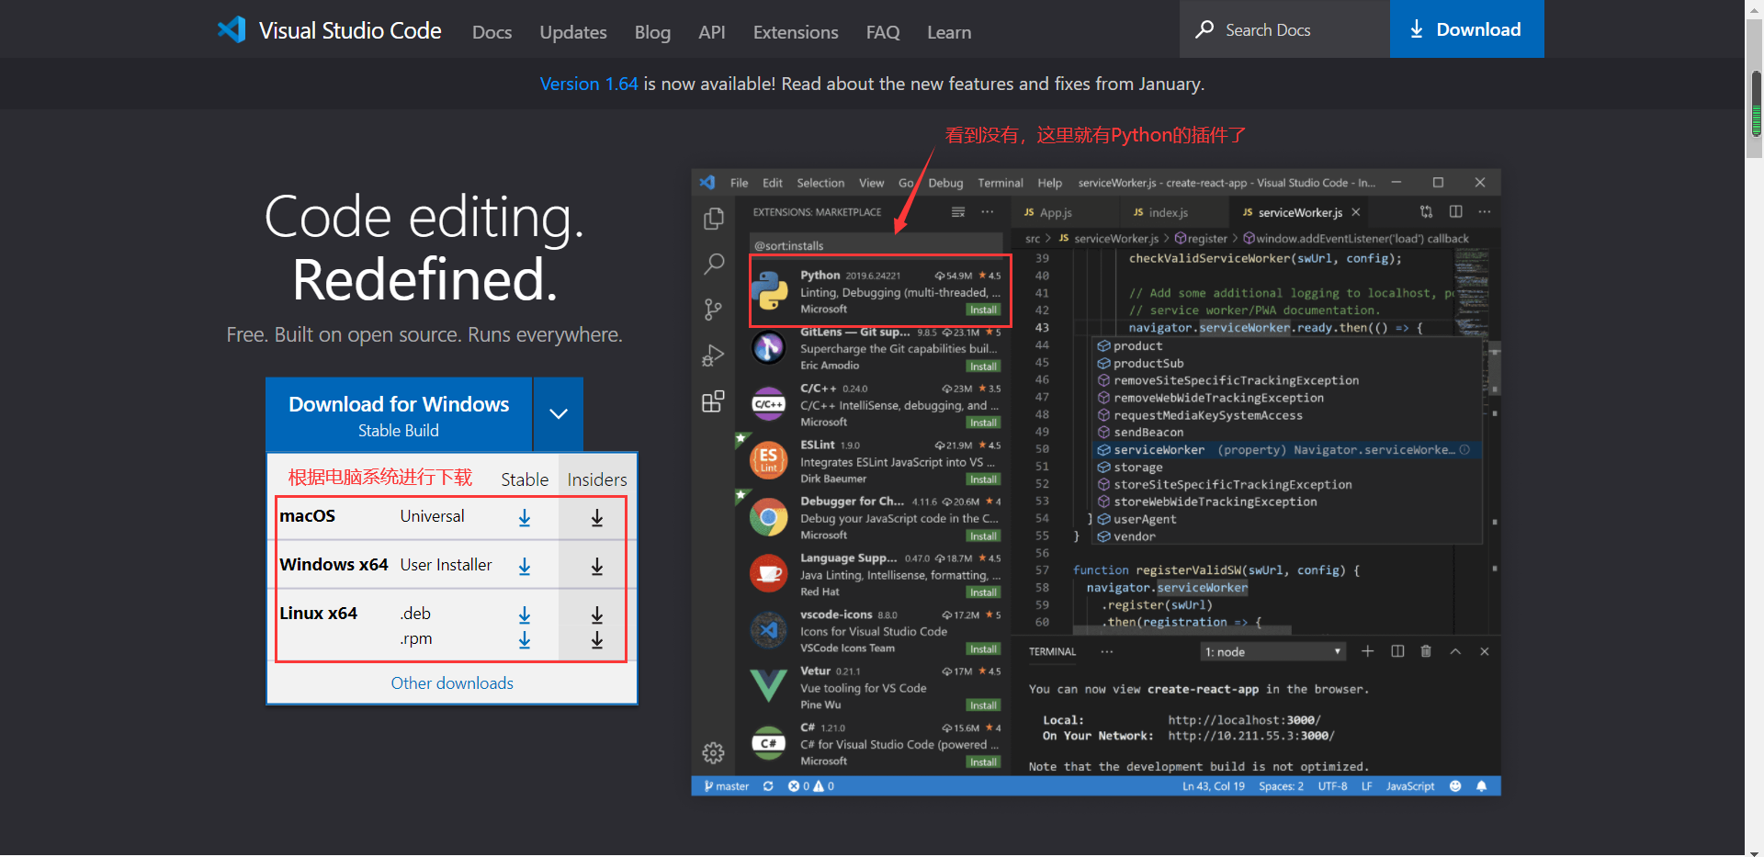1764x857 pixels.
Task: Click the master branch status item
Action: tap(727, 786)
